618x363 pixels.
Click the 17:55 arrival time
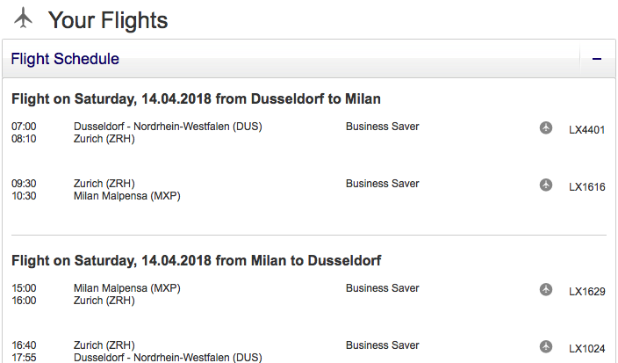(24, 358)
